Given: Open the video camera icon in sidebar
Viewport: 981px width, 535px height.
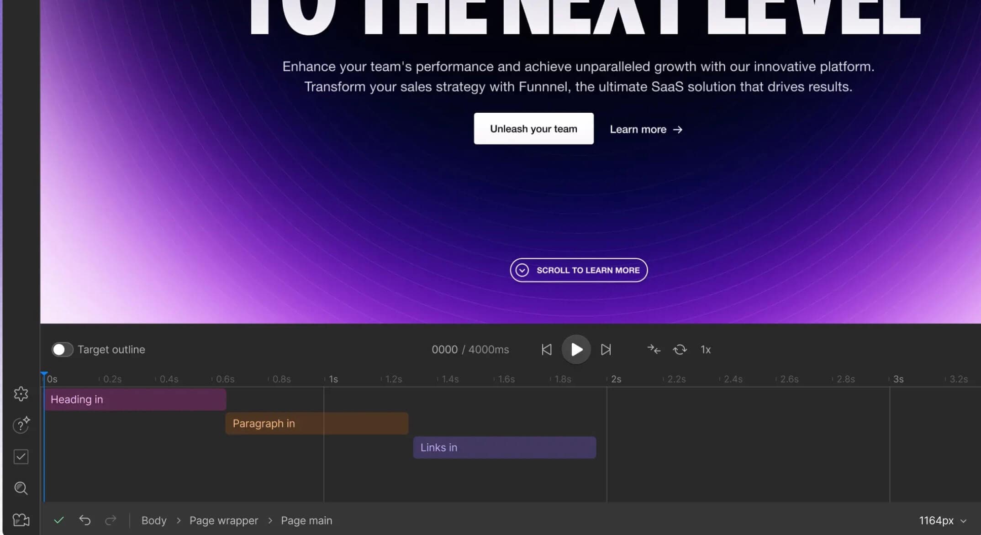Looking at the screenshot, I should [x=21, y=519].
